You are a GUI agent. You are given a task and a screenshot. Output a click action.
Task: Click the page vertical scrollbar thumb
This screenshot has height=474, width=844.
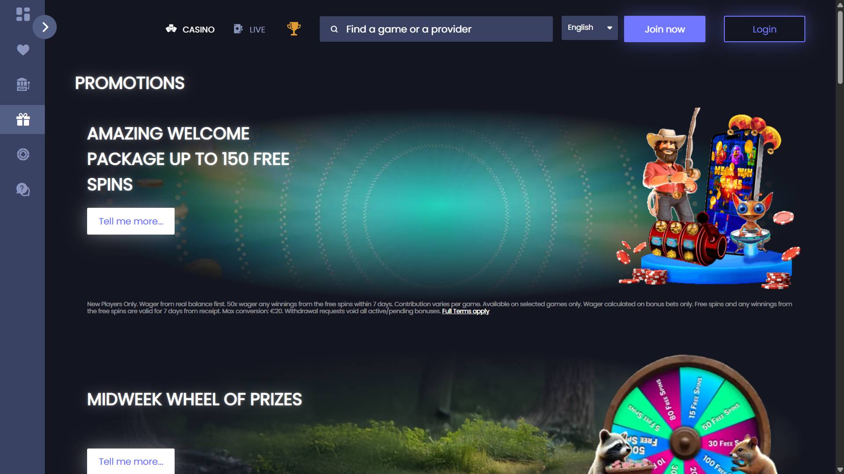(x=840, y=46)
